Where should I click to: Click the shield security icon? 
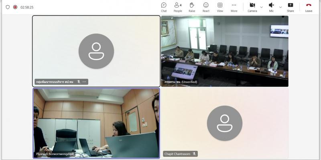[x=8, y=7]
